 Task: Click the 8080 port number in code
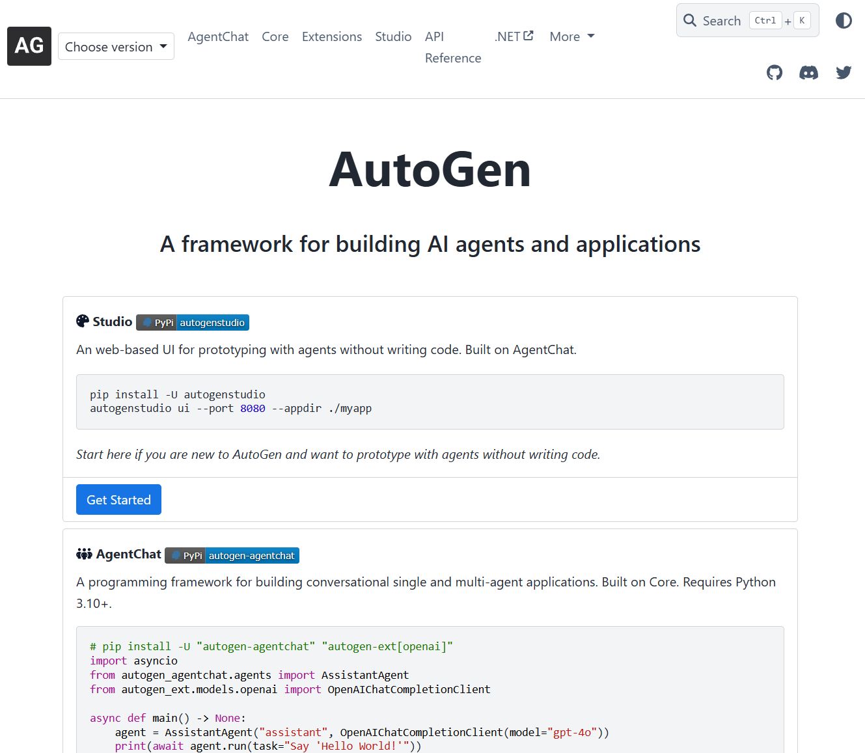[253, 409]
